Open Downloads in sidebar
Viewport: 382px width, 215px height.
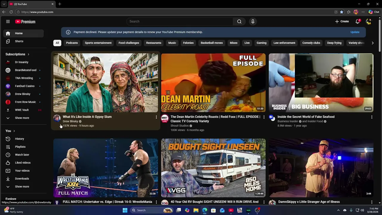[x=23, y=179]
